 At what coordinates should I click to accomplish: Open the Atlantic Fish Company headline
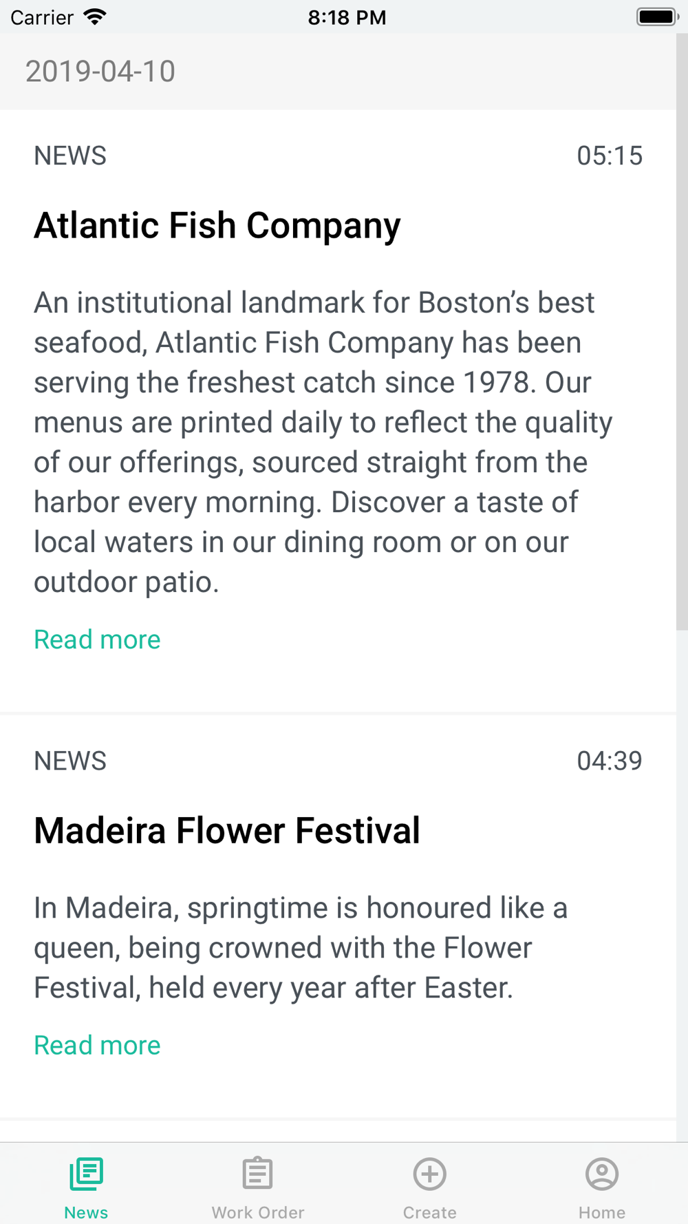[x=217, y=226]
